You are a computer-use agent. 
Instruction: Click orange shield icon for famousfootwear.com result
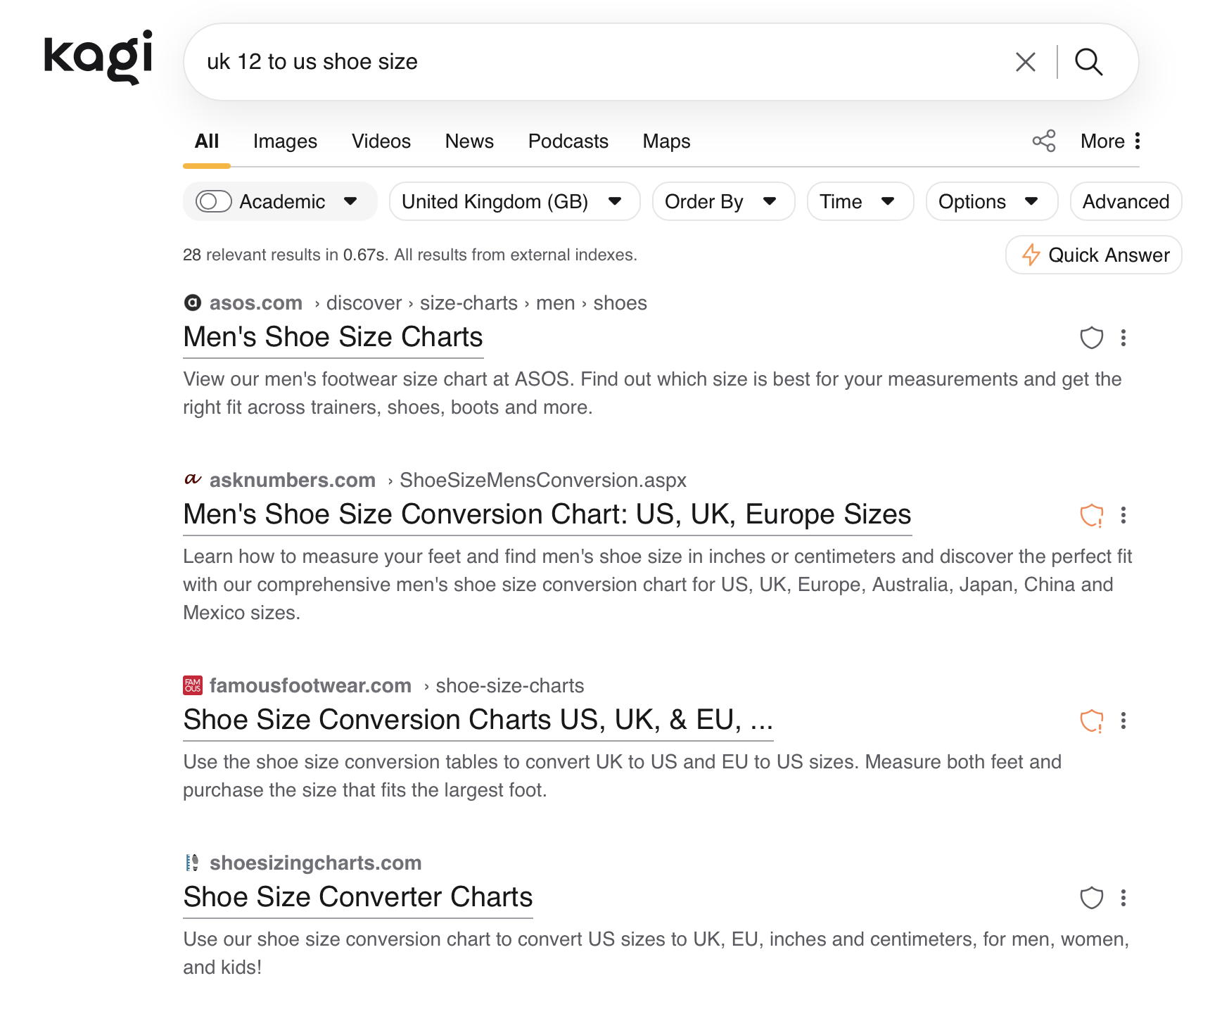(x=1091, y=721)
